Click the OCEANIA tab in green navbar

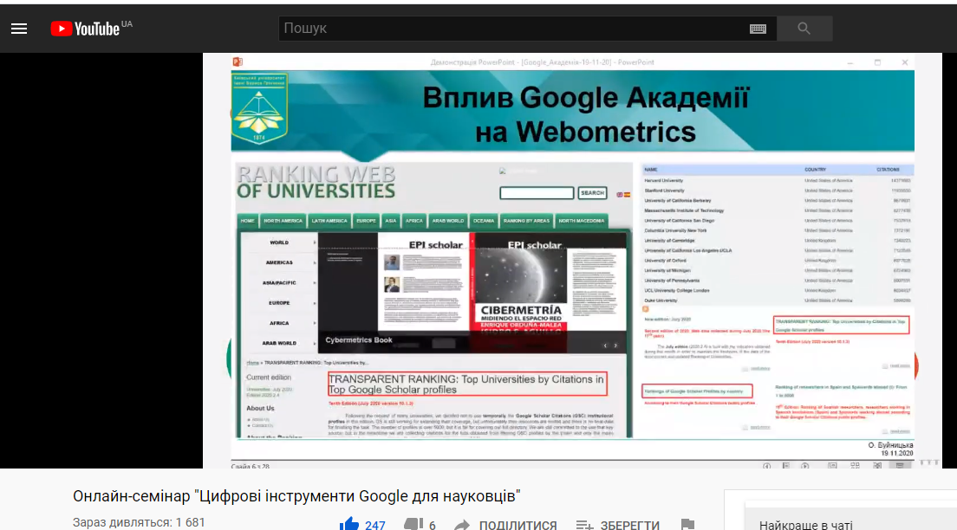pos(484,221)
